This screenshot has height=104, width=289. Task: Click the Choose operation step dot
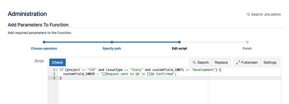tap(44, 42)
